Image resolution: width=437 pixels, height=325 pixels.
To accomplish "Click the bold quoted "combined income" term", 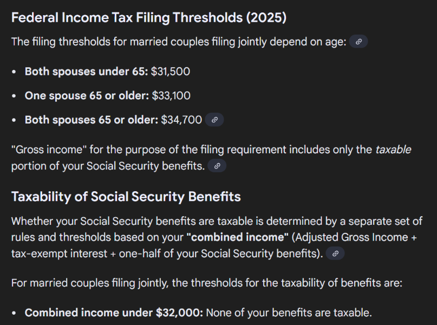I will [238, 237].
